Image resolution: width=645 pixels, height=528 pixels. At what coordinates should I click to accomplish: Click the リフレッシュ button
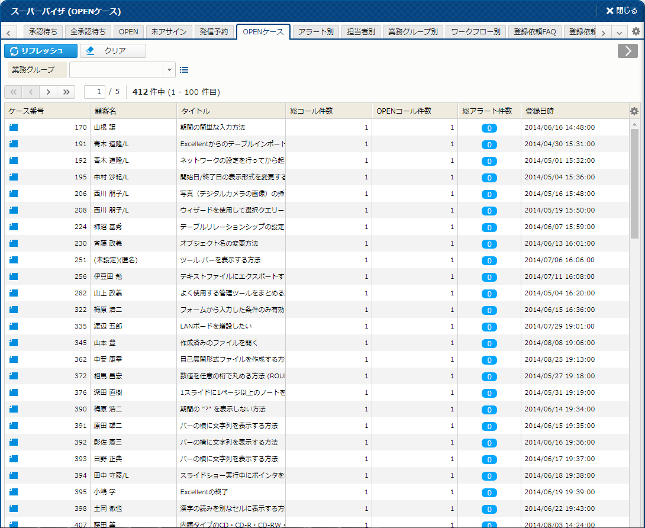coord(41,51)
